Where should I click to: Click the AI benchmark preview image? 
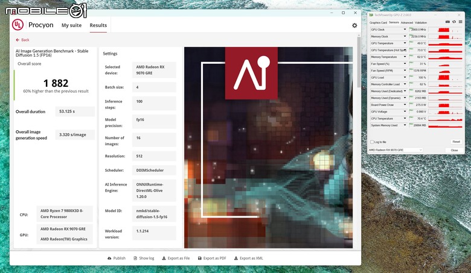coord(268,148)
